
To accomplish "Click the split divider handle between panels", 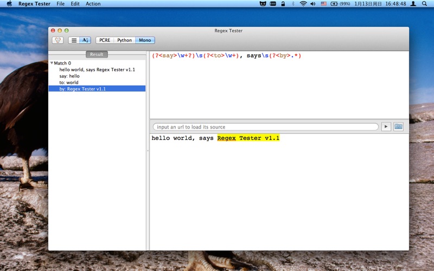I will tap(148, 151).
